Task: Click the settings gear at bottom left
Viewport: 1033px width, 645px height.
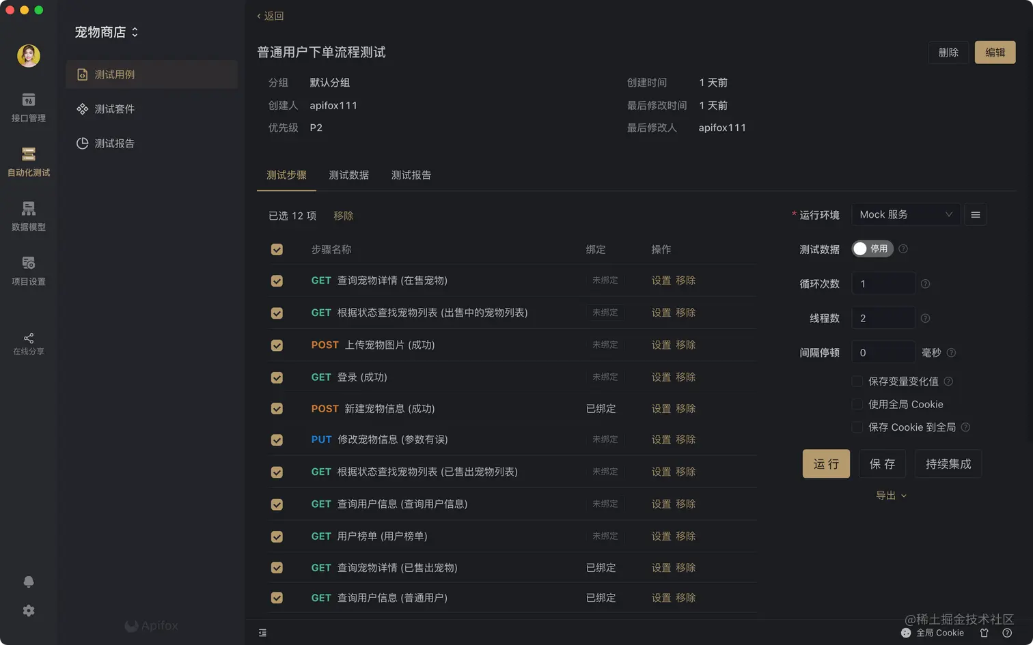Action: (x=28, y=610)
